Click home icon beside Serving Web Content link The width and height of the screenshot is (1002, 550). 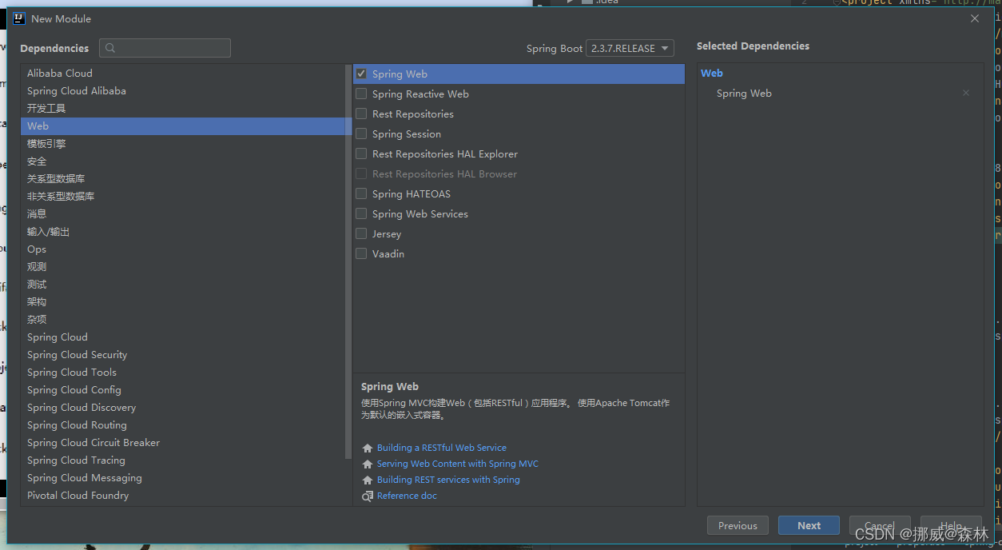368,464
